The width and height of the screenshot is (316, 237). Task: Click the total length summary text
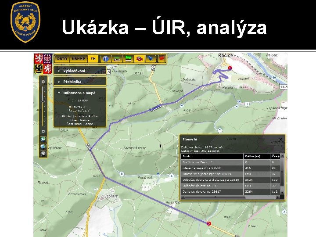click(x=202, y=147)
